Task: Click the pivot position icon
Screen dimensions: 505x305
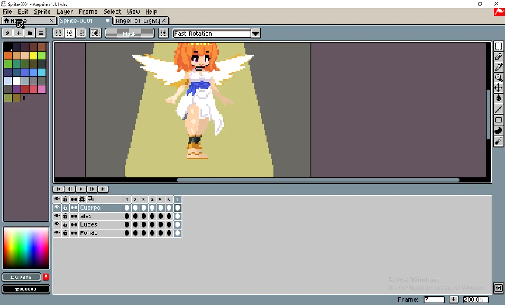Action: (164, 33)
